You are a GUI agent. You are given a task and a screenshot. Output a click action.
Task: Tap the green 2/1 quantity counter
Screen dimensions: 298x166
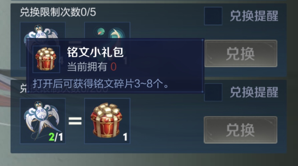pos(56,137)
